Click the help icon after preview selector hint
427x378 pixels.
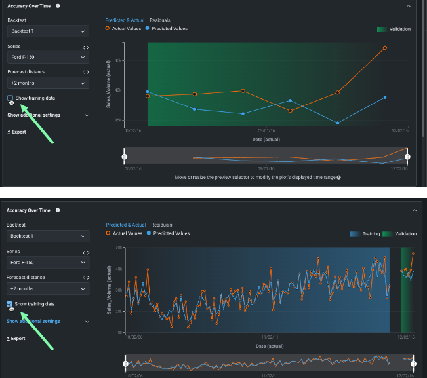click(338, 178)
